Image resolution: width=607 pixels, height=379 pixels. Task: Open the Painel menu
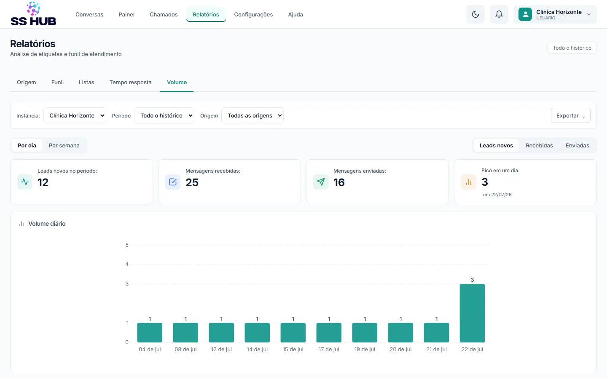pyautogui.click(x=126, y=14)
